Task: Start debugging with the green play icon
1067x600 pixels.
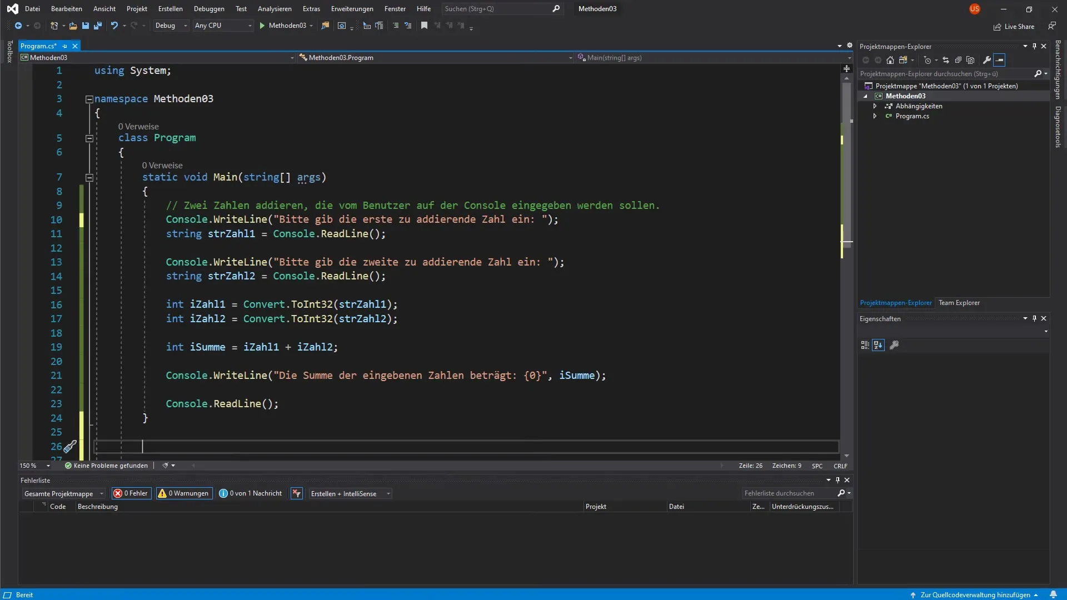Action: 262,26
